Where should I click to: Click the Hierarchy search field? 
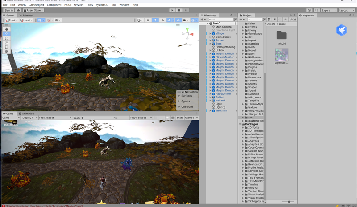(x=220, y=20)
